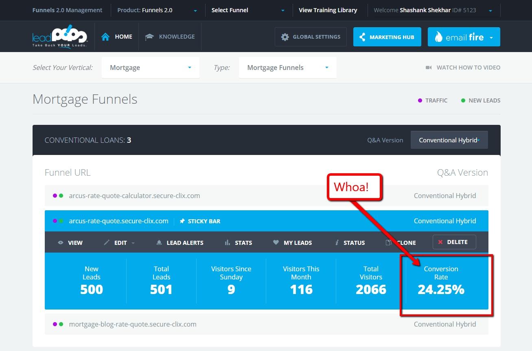532x351 pixels.
Task: Click purple traffic dot of mortgage-blog-rate-quote row
Action: click(55, 324)
